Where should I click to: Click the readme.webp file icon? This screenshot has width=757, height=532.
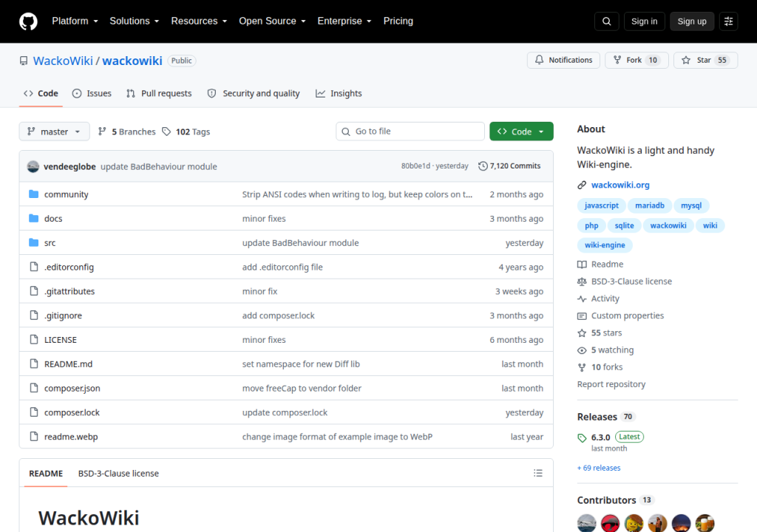pos(34,437)
